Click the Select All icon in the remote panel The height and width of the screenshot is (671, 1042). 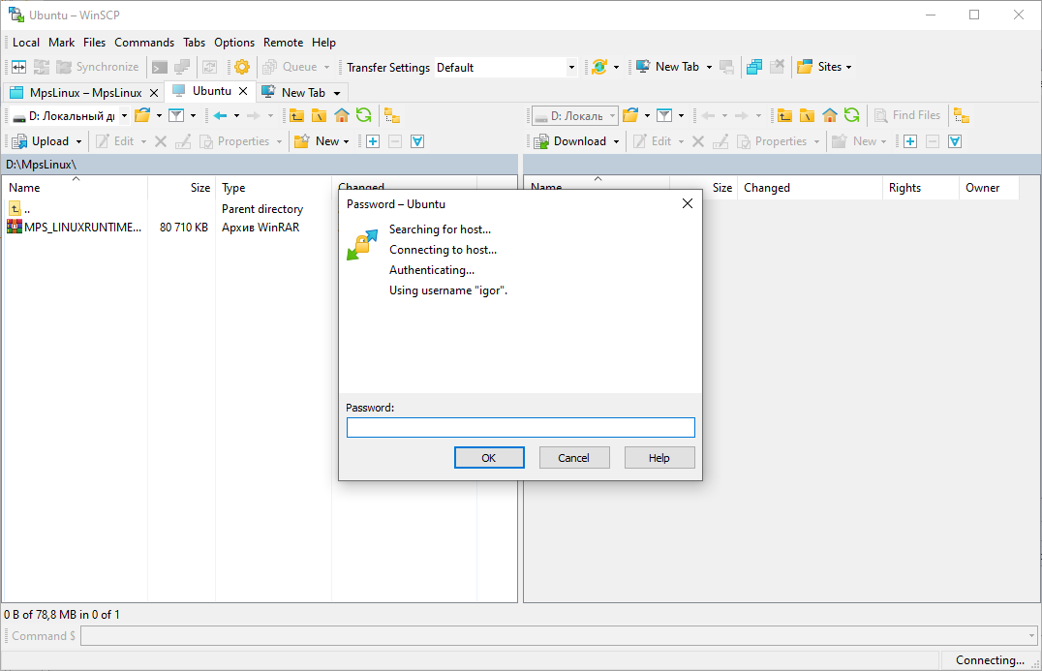click(955, 141)
